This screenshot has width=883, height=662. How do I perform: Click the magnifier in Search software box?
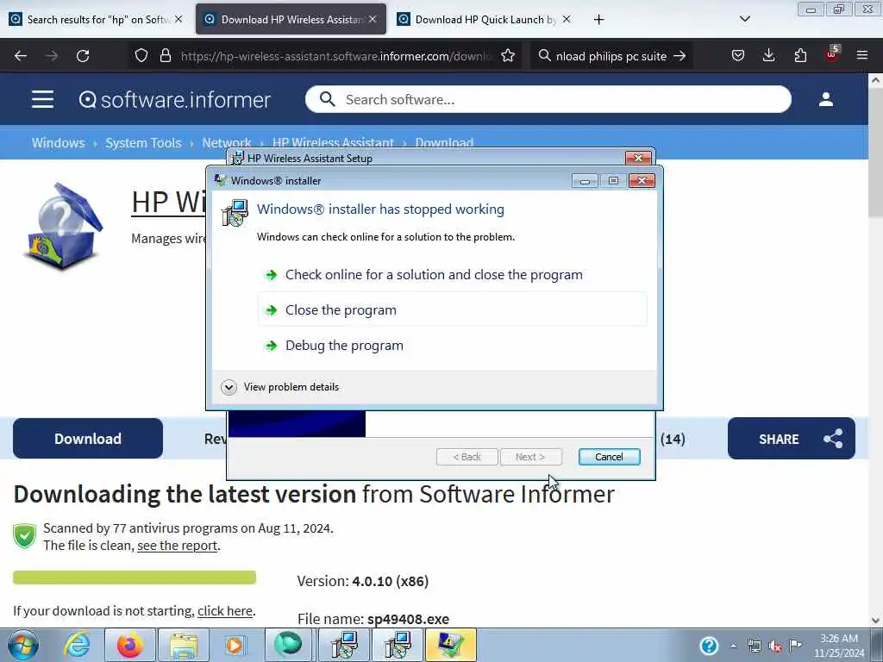click(327, 100)
